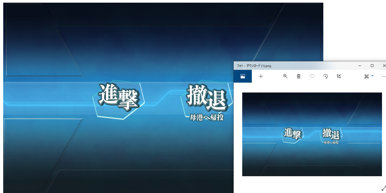The height and width of the screenshot is (193, 386).
Task: Click the plus icon to add to creation
Action: pyautogui.click(x=261, y=76)
